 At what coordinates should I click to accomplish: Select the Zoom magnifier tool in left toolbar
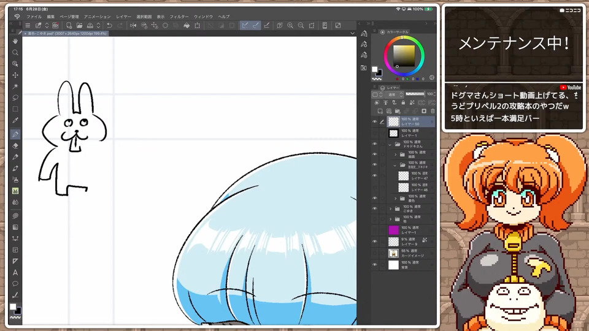(15, 53)
